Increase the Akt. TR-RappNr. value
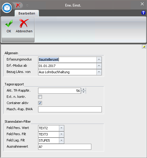This screenshot has height=158, width=147. (83, 89)
